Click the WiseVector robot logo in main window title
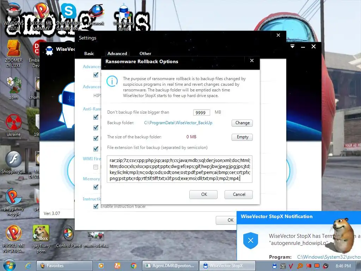The height and width of the screenshot is (271, 361). tap(49, 50)
